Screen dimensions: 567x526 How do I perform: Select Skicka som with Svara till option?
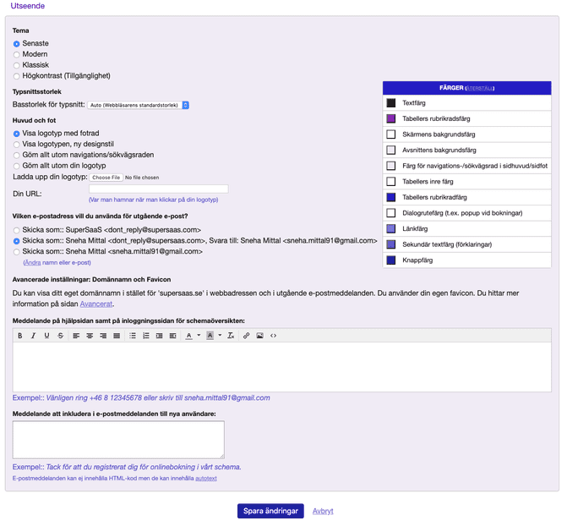click(16, 241)
